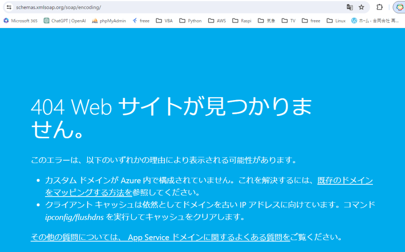The height and width of the screenshot is (252, 405).
Task: Open the Linux bookmark folder
Action: [336, 21]
